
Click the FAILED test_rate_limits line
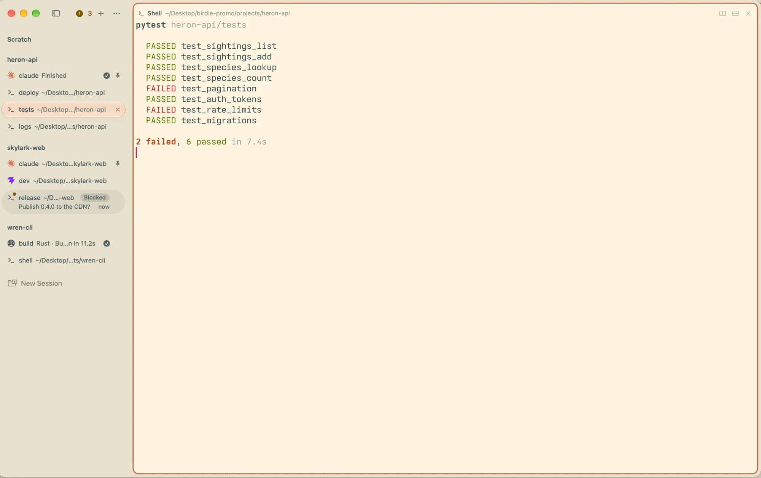point(204,110)
